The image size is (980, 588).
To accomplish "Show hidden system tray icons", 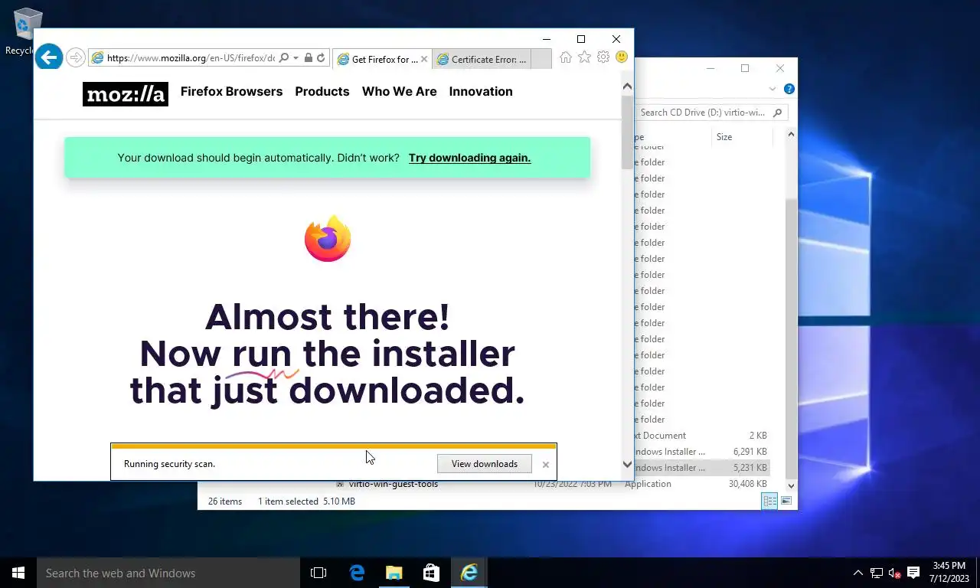I will pyautogui.click(x=858, y=573).
